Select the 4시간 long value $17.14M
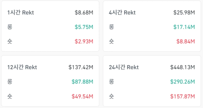This screenshot has width=203, height=108. click(x=184, y=27)
